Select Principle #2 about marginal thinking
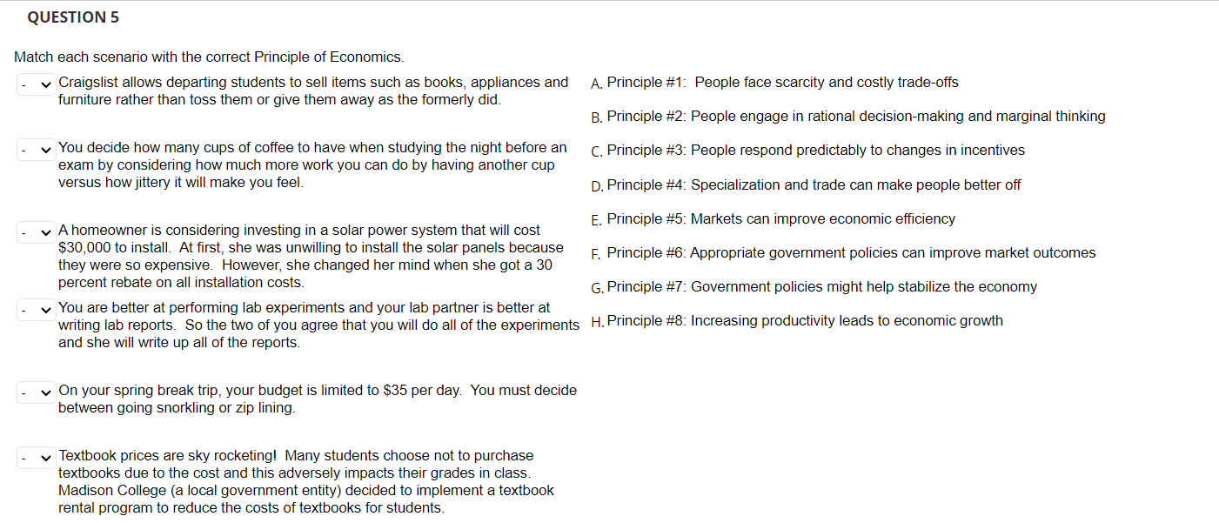The height and width of the screenshot is (523, 1219). (856, 116)
